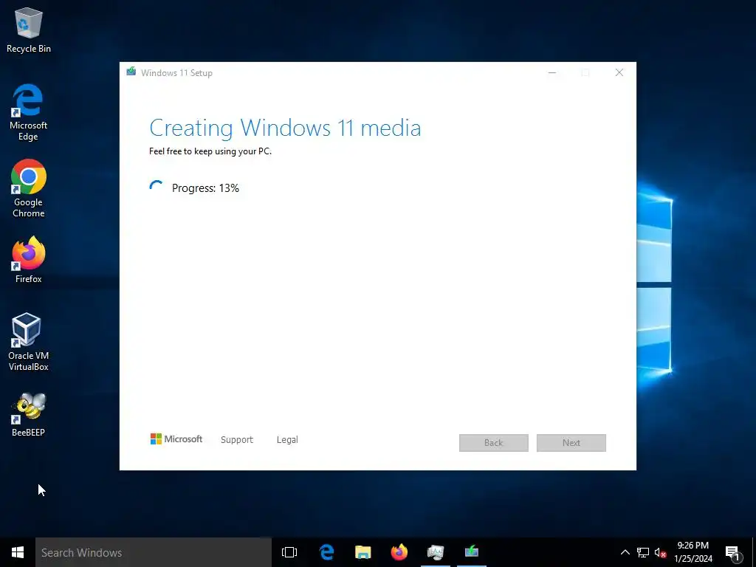Switch to the Windows 11 Setup taskbar icon
Viewport: 756px width, 567px height.
(472, 552)
